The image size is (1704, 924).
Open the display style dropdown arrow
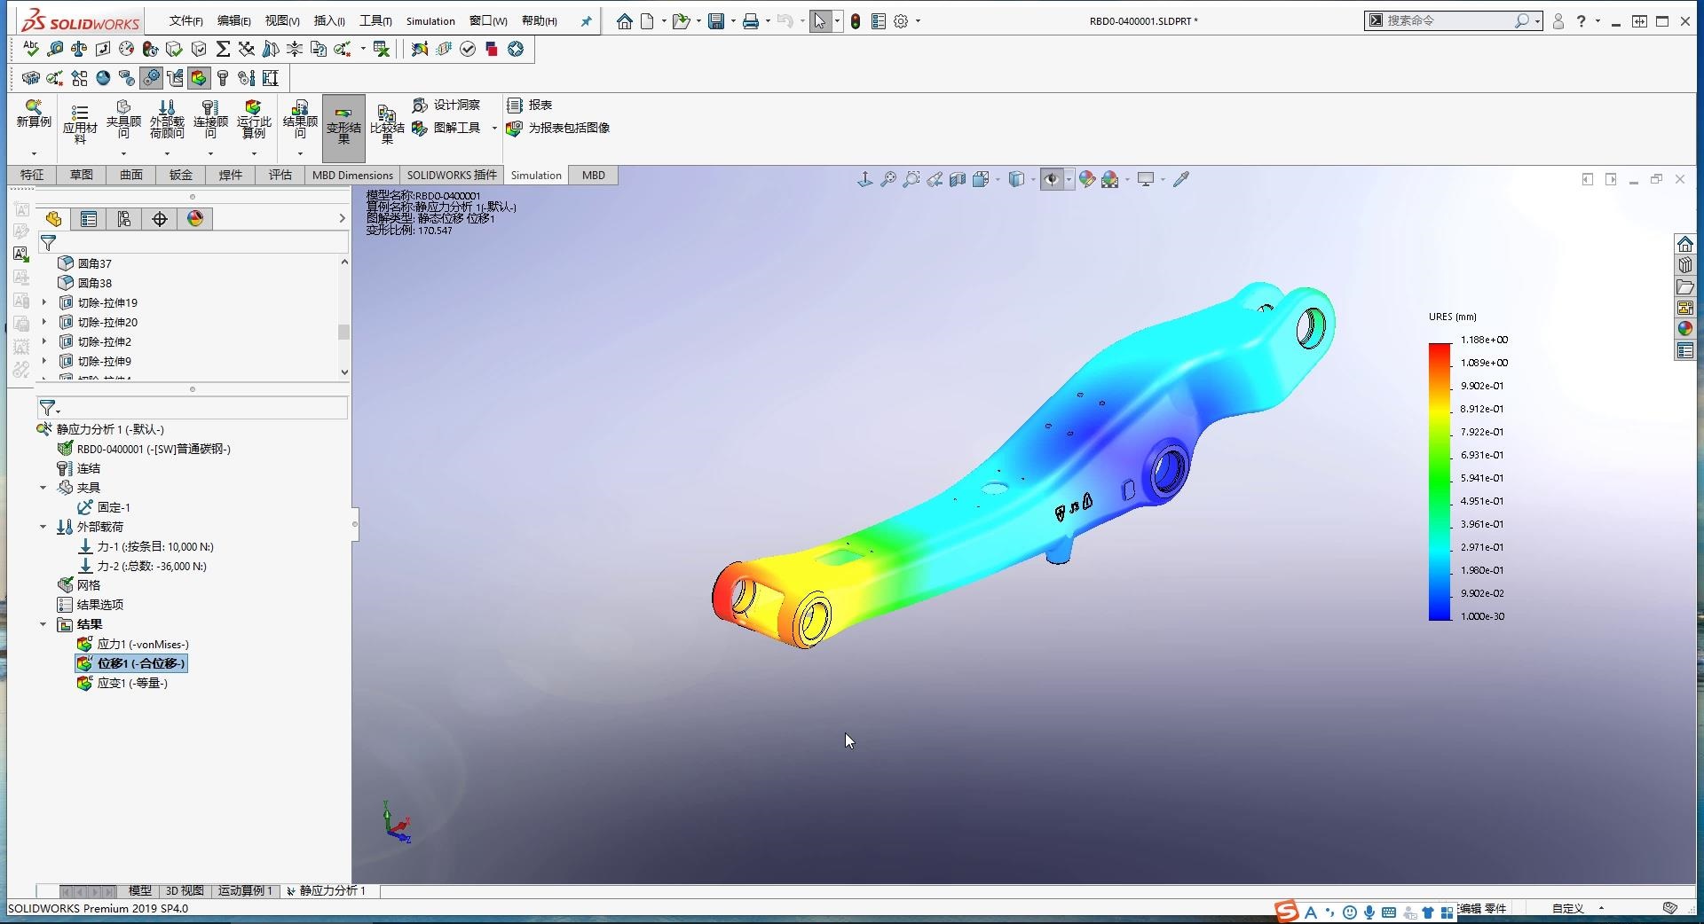tap(1033, 180)
